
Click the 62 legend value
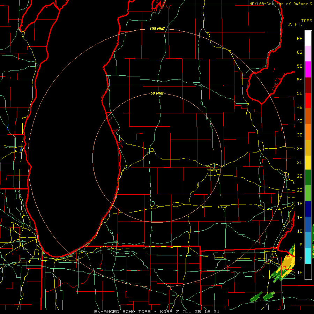(300, 52)
